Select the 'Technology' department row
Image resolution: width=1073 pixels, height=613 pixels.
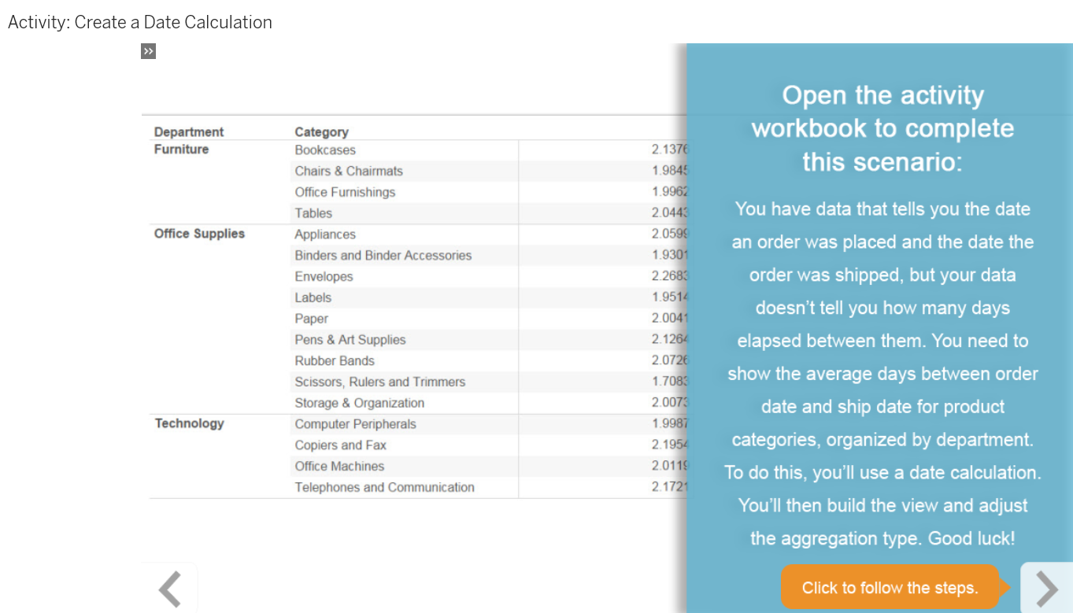point(189,423)
